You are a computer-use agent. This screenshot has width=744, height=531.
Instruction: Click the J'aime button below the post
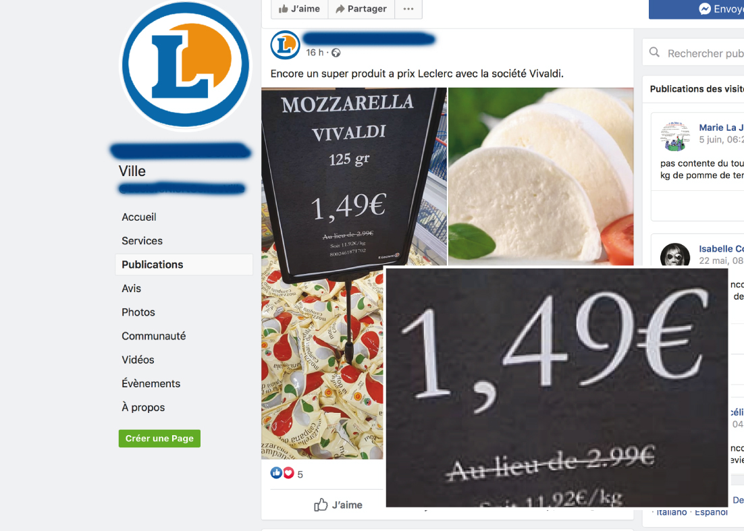tap(338, 505)
